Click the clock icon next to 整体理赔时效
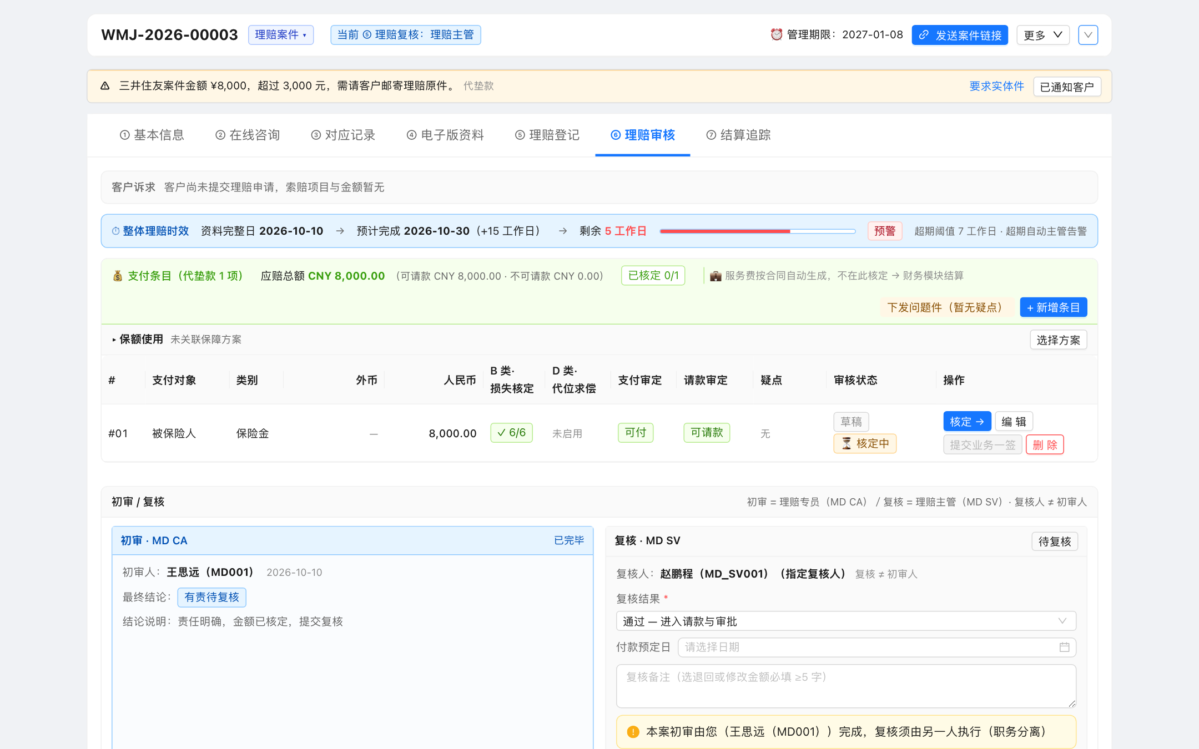 tap(115, 231)
